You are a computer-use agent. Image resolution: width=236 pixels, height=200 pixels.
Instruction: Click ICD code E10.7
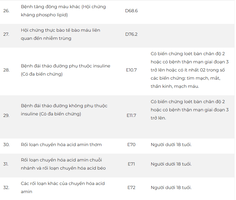(131, 70)
